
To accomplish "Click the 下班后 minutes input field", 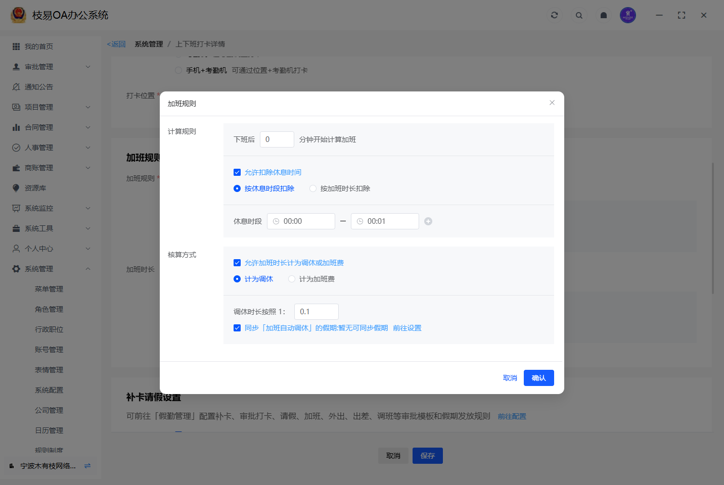I will (x=277, y=139).
